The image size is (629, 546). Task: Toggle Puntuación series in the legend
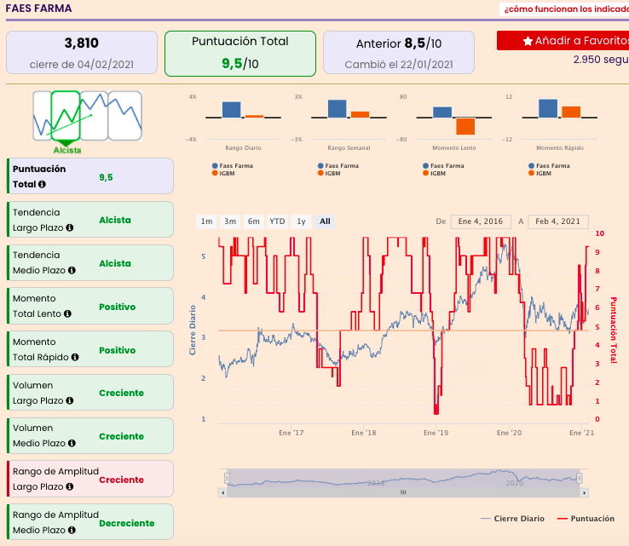tap(586, 519)
